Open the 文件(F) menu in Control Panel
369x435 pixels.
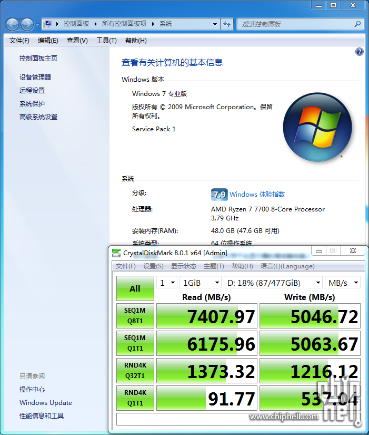point(19,41)
